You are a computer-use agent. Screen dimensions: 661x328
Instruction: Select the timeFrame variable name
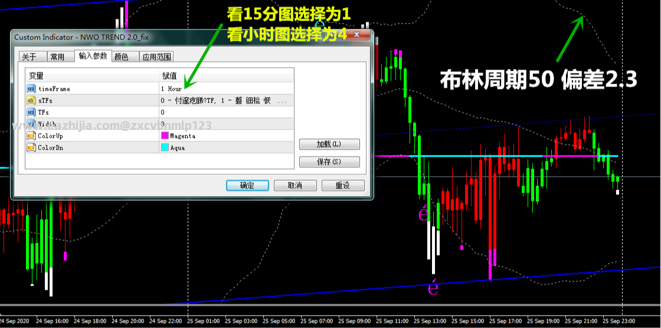point(54,89)
